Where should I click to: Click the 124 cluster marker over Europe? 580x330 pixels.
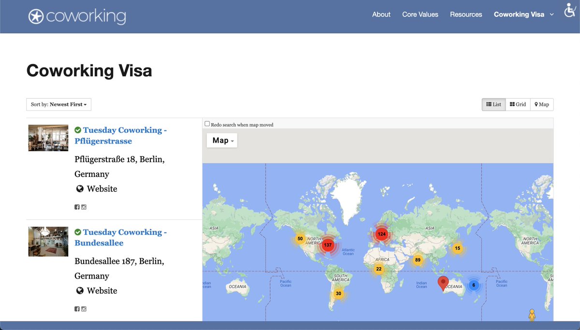(x=382, y=234)
